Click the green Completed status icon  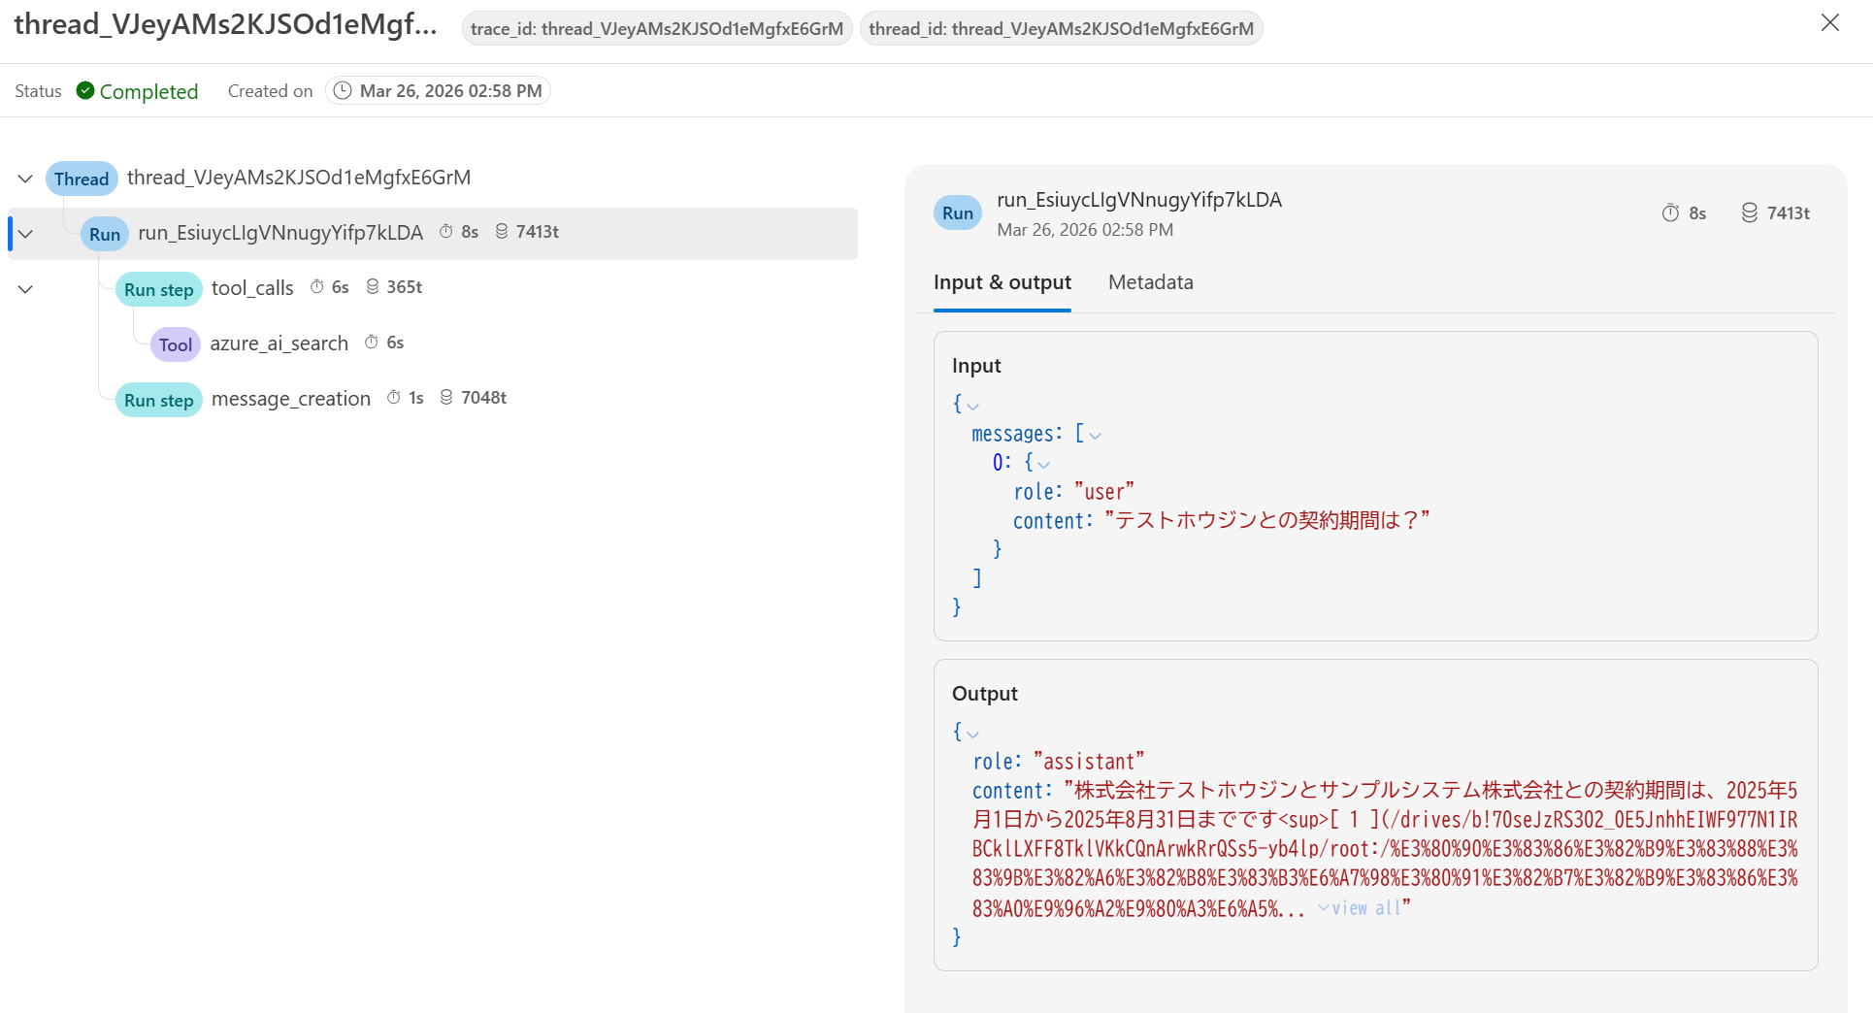tap(85, 90)
